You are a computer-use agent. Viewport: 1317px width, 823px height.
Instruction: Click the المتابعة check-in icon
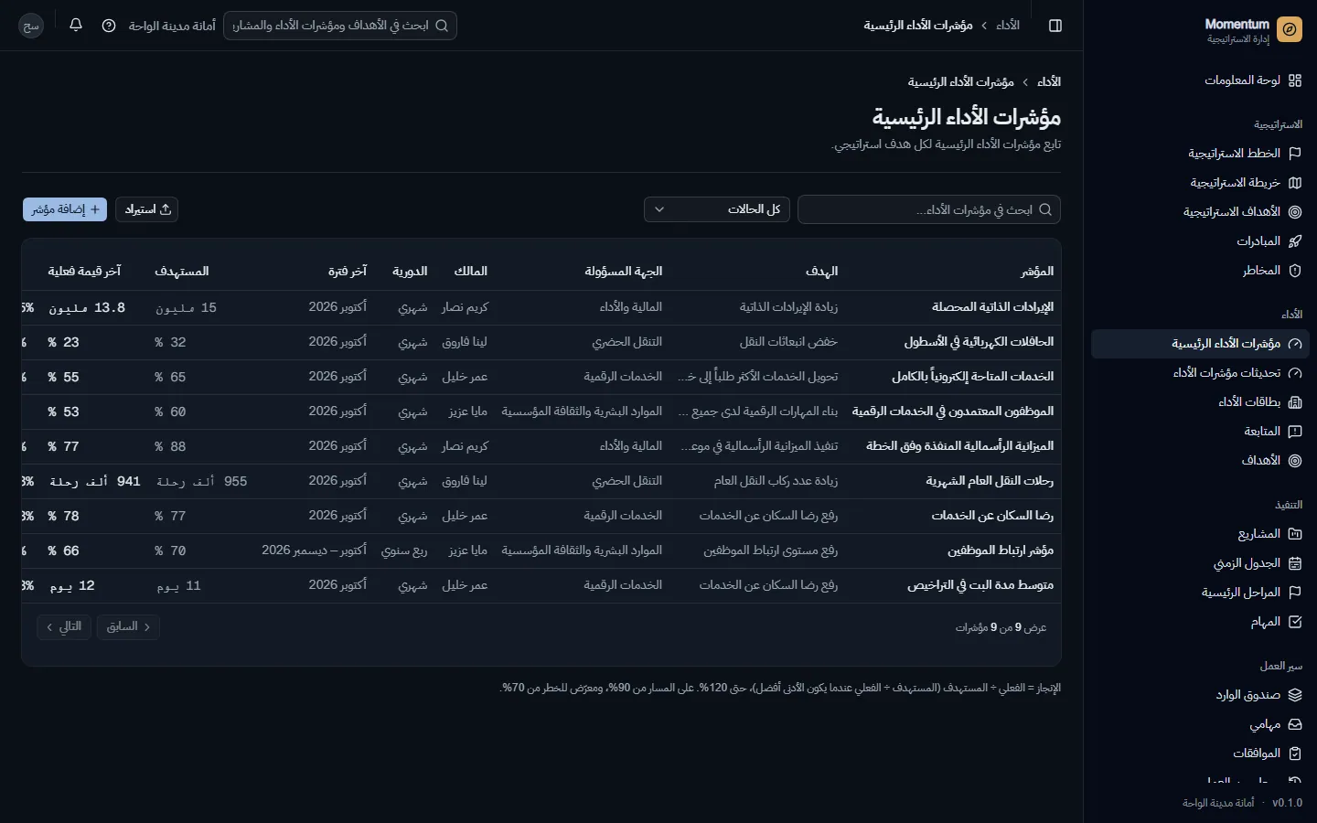pos(1295,432)
